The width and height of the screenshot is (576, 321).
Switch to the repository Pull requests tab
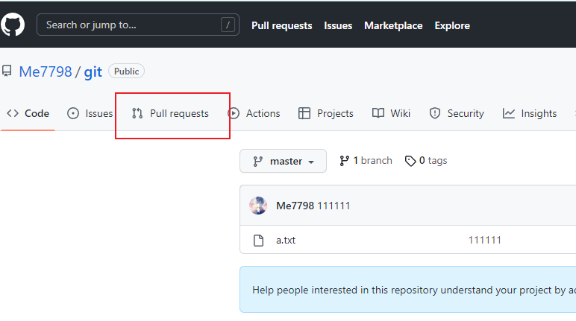(170, 113)
